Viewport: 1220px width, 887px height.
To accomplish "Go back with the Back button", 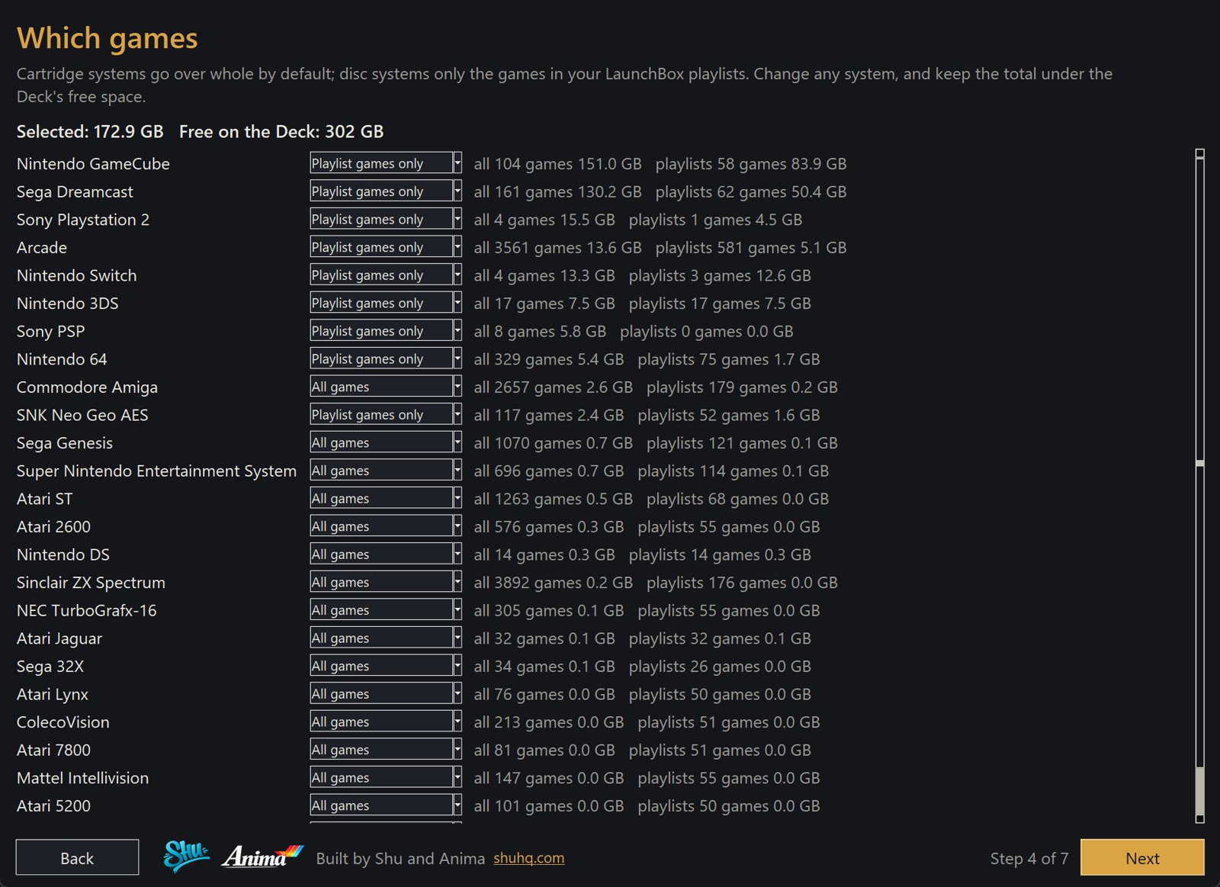I will [x=77, y=857].
